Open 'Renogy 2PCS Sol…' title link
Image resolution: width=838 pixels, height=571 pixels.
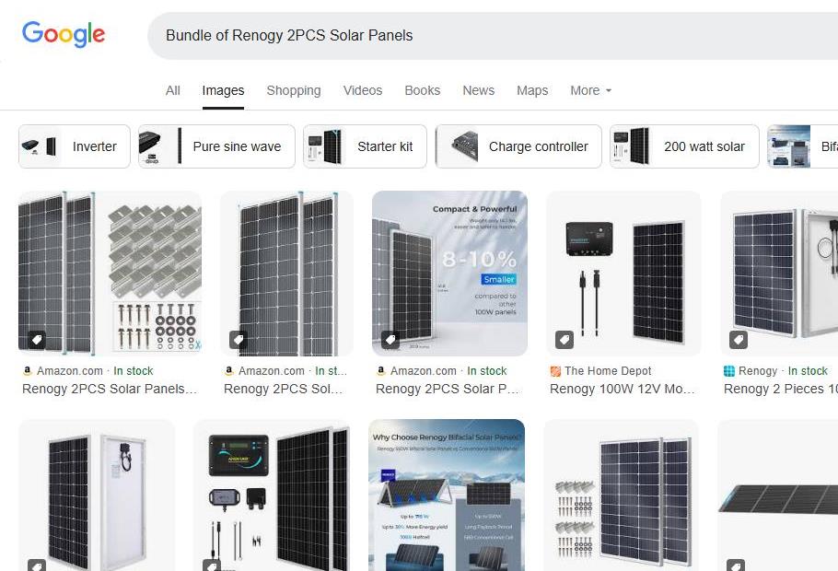click(284, 389)
